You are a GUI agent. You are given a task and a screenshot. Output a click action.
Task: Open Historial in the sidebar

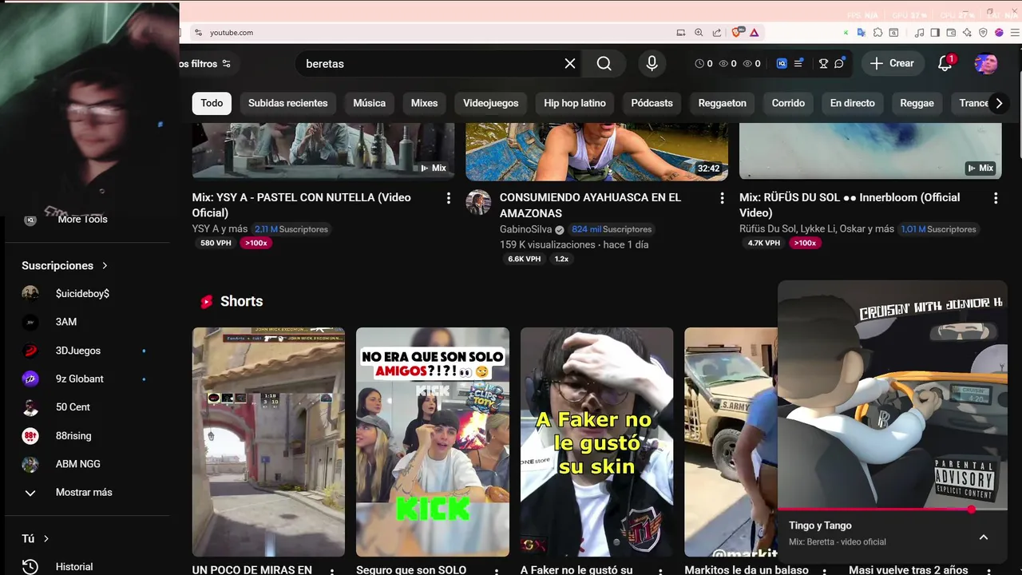[74, 566]
